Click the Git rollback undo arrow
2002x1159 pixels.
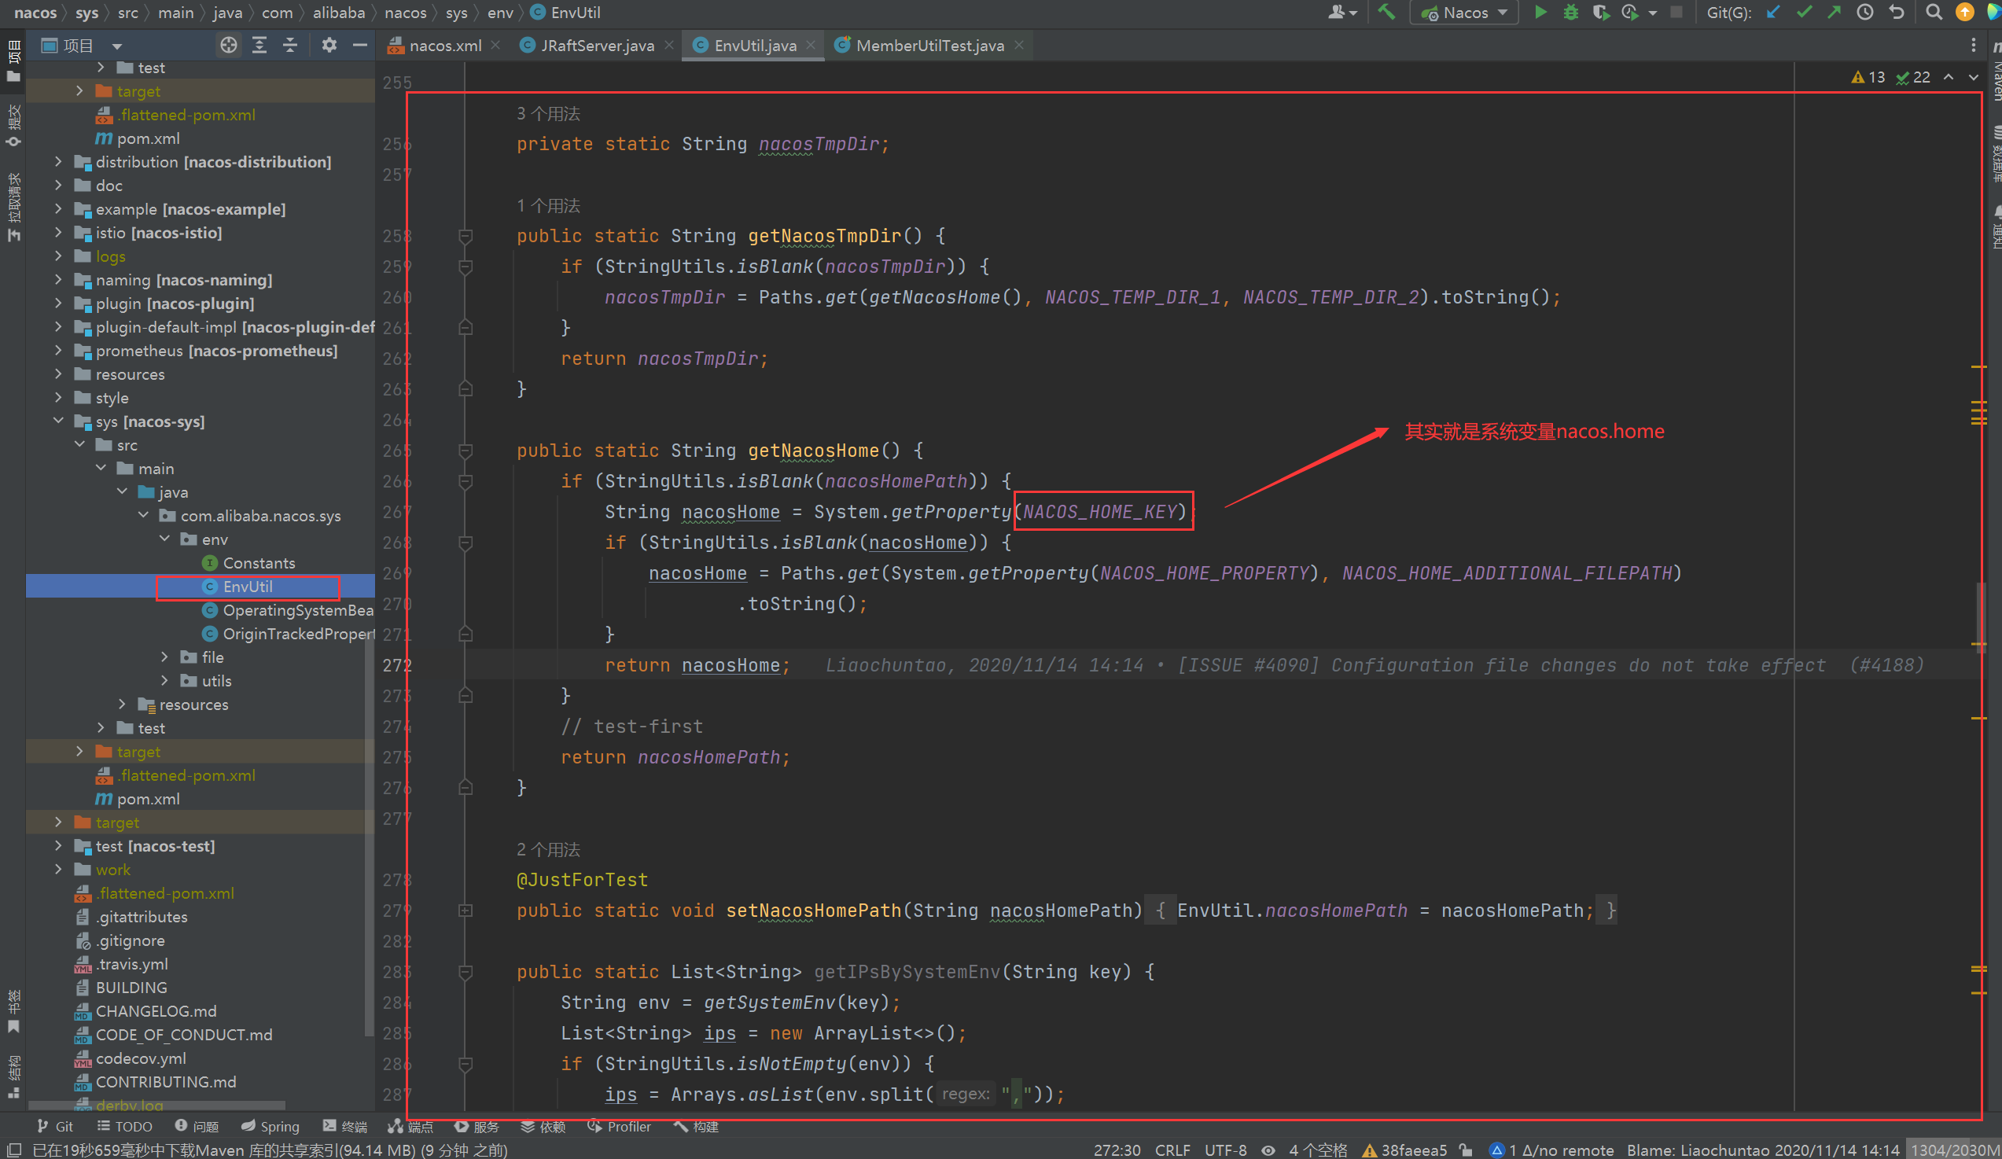pyautogui.click(x=1897, y=12)
